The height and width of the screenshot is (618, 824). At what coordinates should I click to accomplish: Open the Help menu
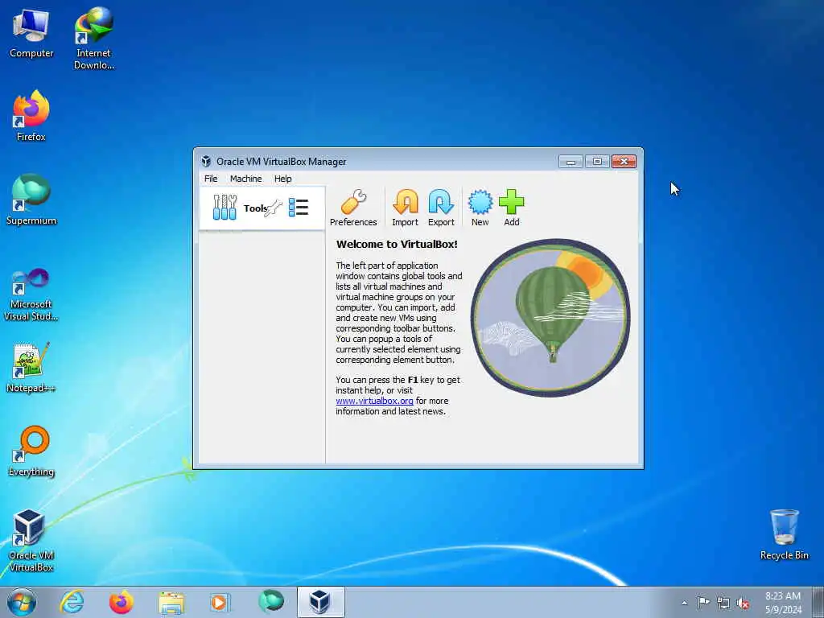click(x=282, y=179)
